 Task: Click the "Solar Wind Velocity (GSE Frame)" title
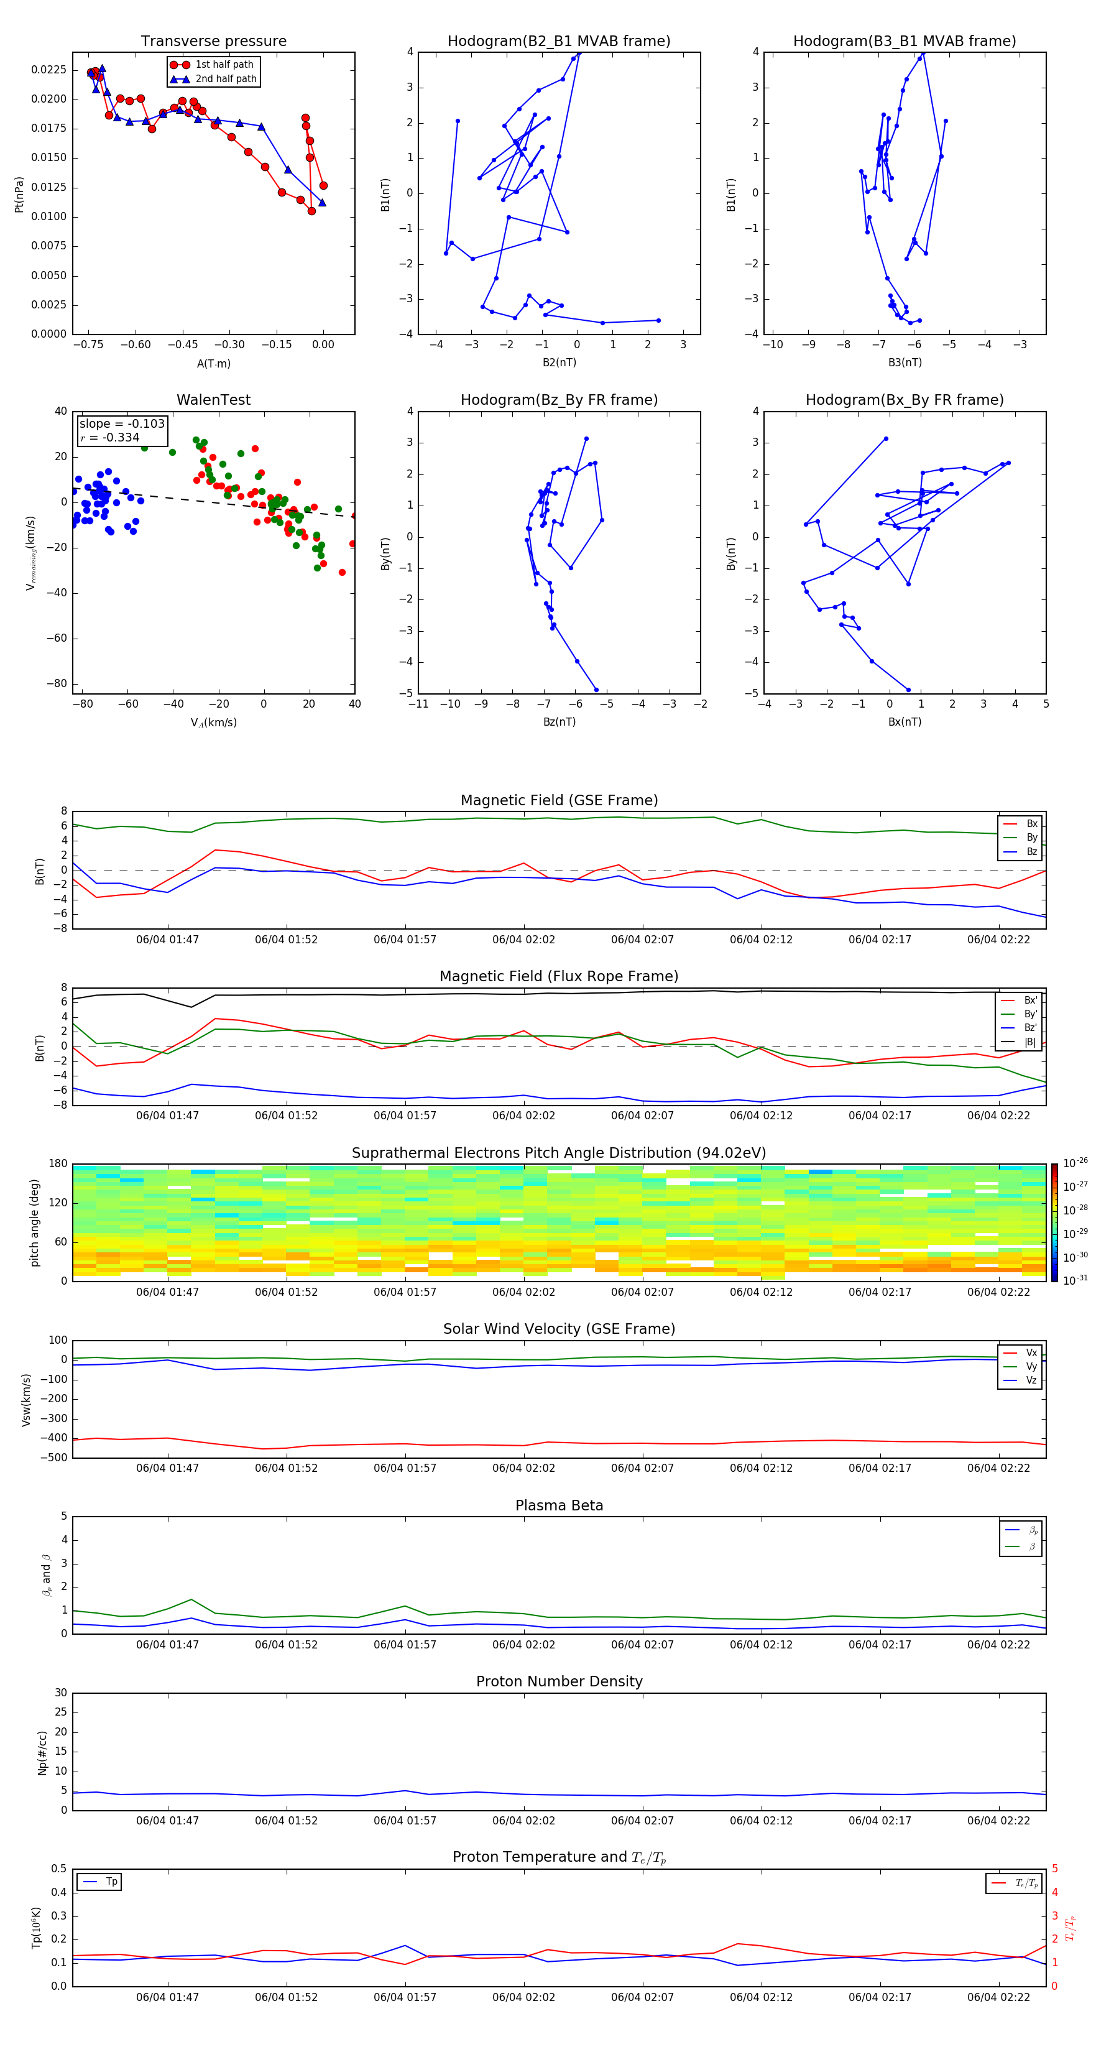coord(559,1329)
